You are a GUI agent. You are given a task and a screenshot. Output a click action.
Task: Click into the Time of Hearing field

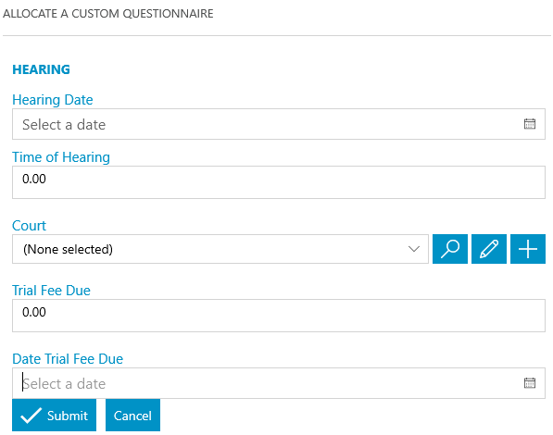coord(279,182)
